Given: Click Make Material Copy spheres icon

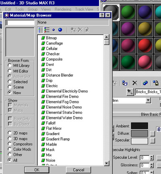Looking at the screenshot, I should [145, 83].
